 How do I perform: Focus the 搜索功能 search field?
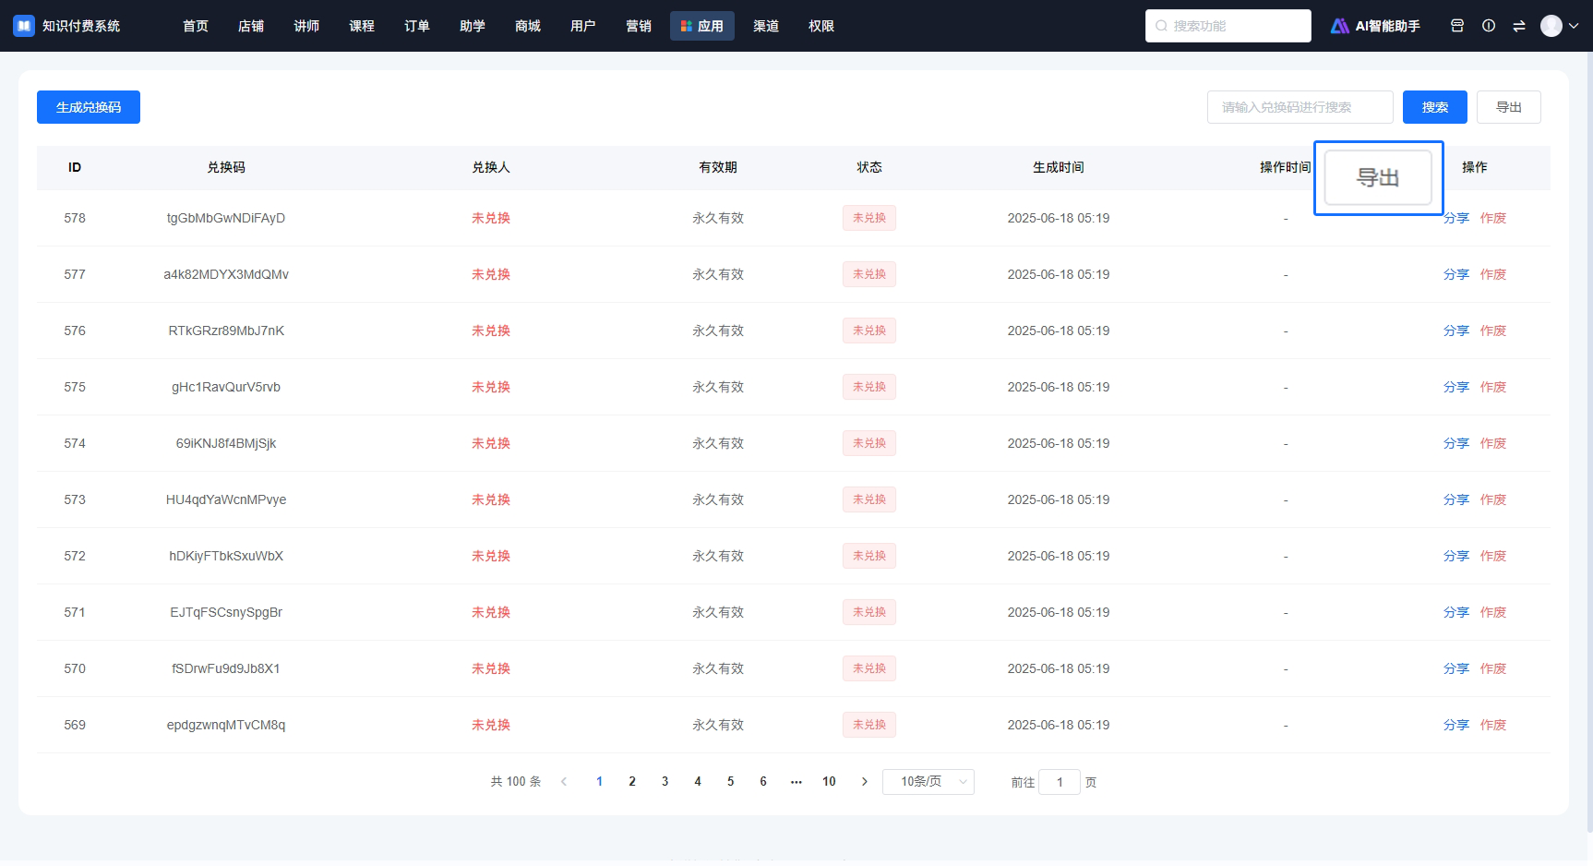[1228, 26]
